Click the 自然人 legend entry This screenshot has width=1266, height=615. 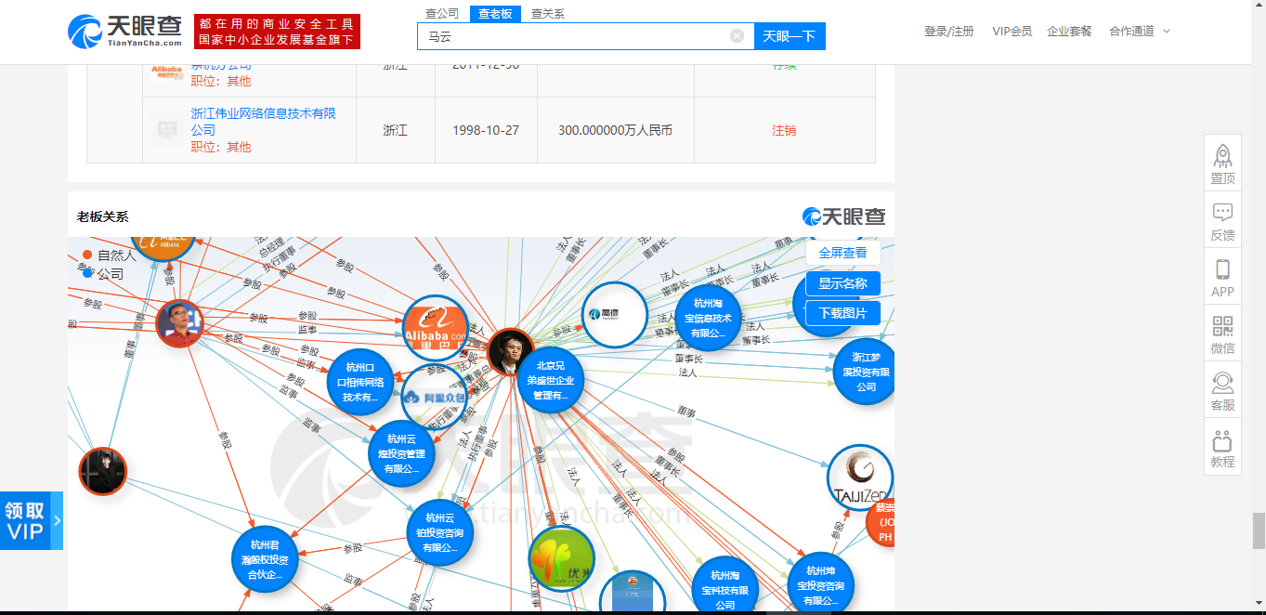[x=110, y=255]
